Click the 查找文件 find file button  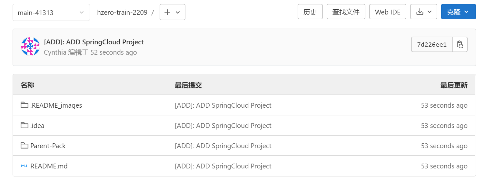click(x=346, y=12)
